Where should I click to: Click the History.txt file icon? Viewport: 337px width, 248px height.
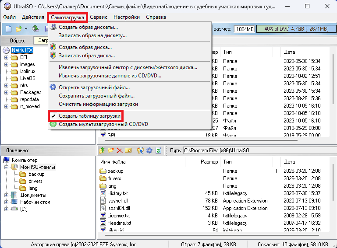(x=103, y=193)
